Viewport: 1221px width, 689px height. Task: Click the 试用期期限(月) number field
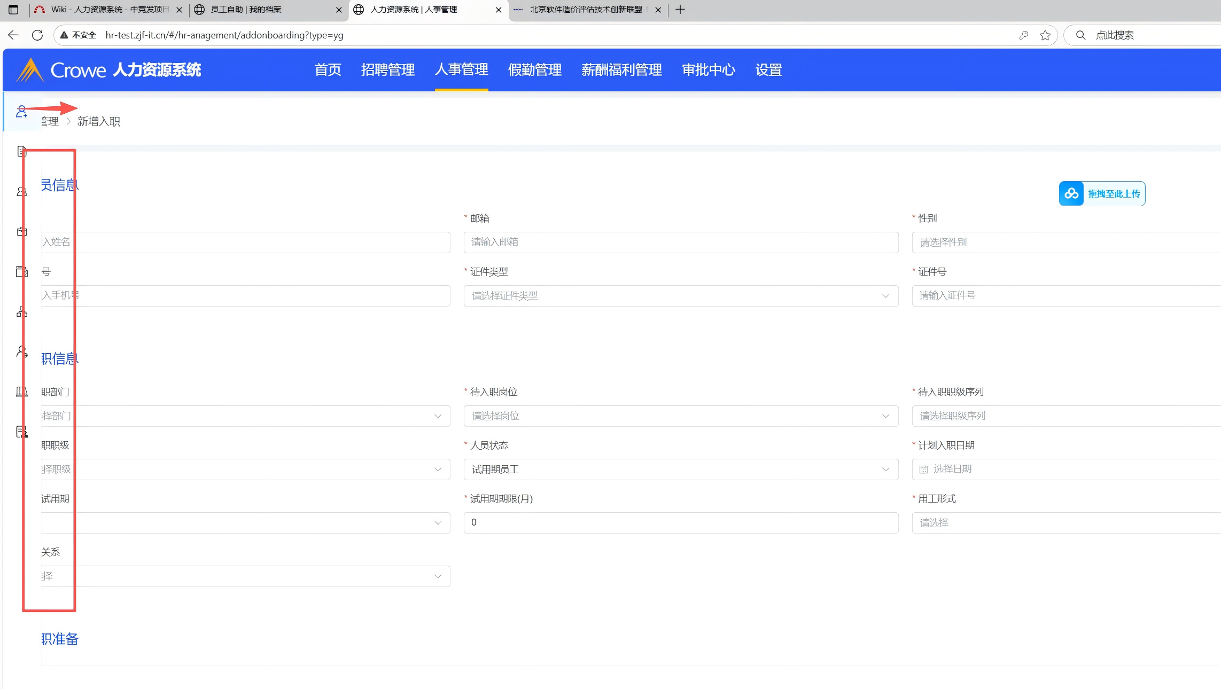coord(680,523)
